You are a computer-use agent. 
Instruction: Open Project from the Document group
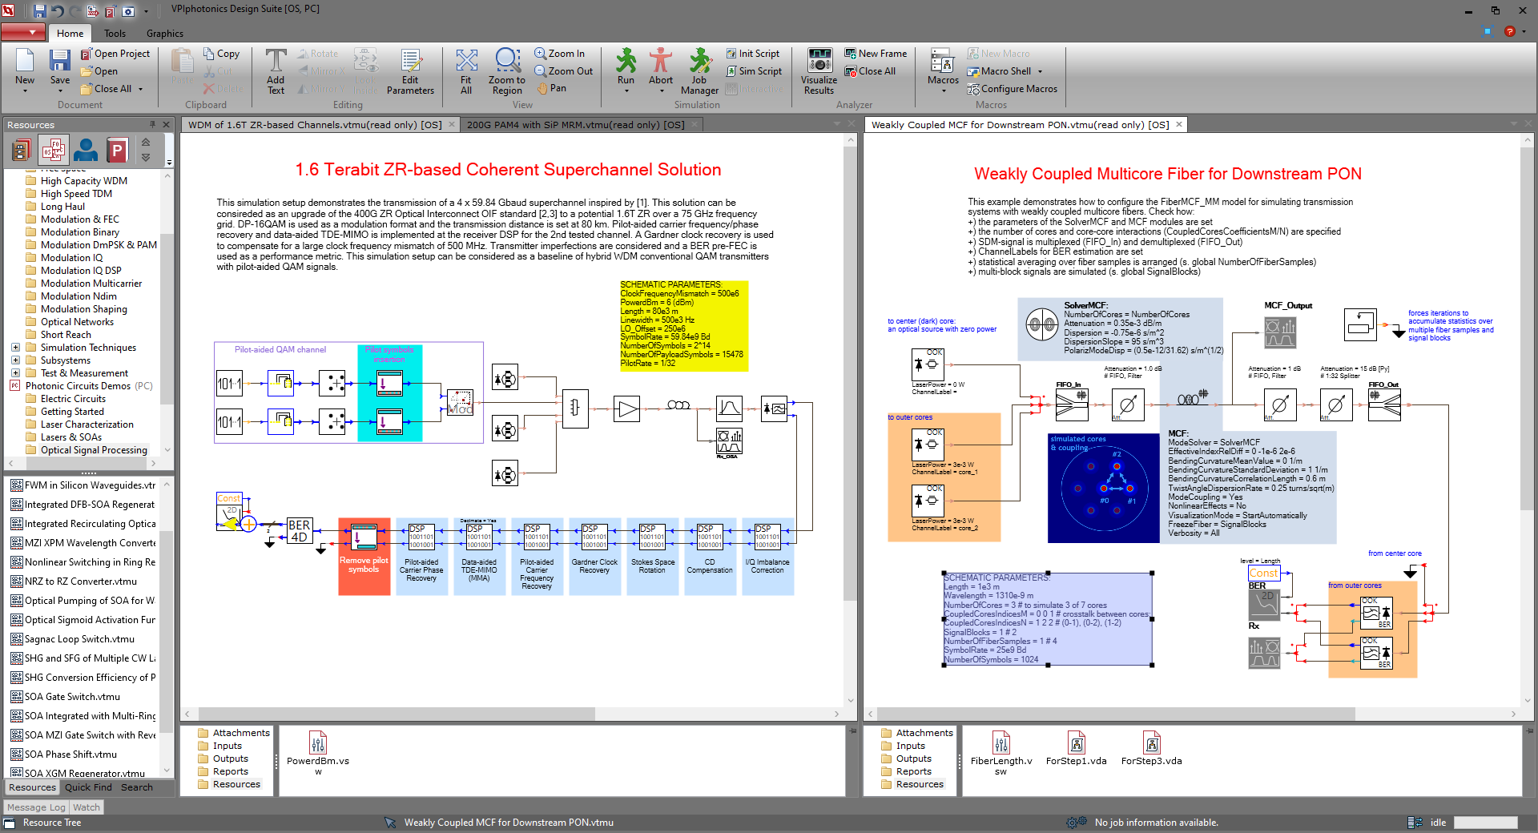pos(115,54)
